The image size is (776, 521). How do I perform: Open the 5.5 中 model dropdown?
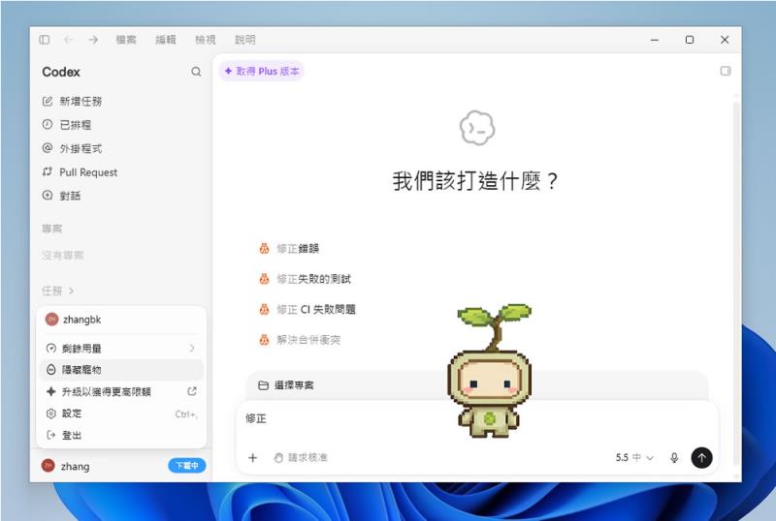click(x=635, y=458)
